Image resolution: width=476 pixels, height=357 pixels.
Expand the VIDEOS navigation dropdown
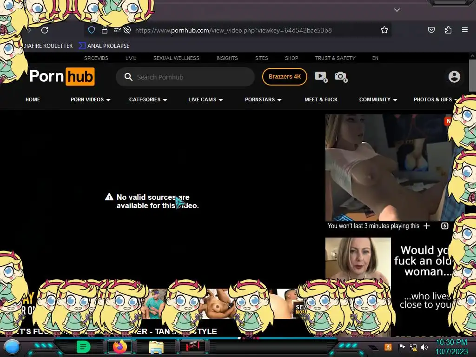pyautogui.click(x=91, y=99)
